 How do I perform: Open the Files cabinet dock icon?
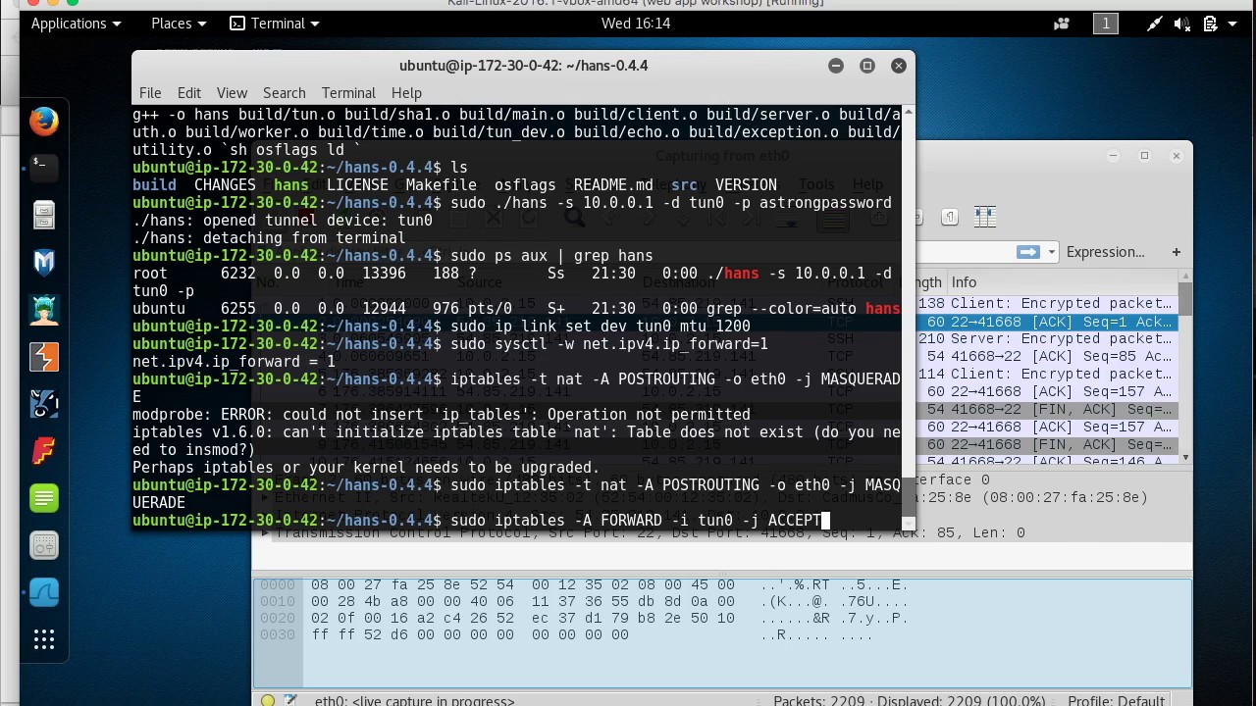tap(43, 215)
